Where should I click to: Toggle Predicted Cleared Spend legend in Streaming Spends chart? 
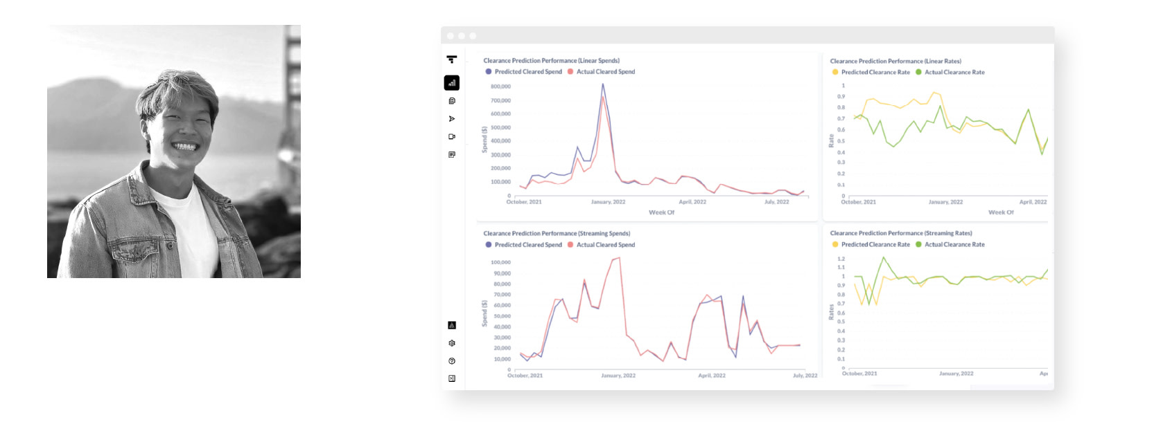(x=524, y=245)
